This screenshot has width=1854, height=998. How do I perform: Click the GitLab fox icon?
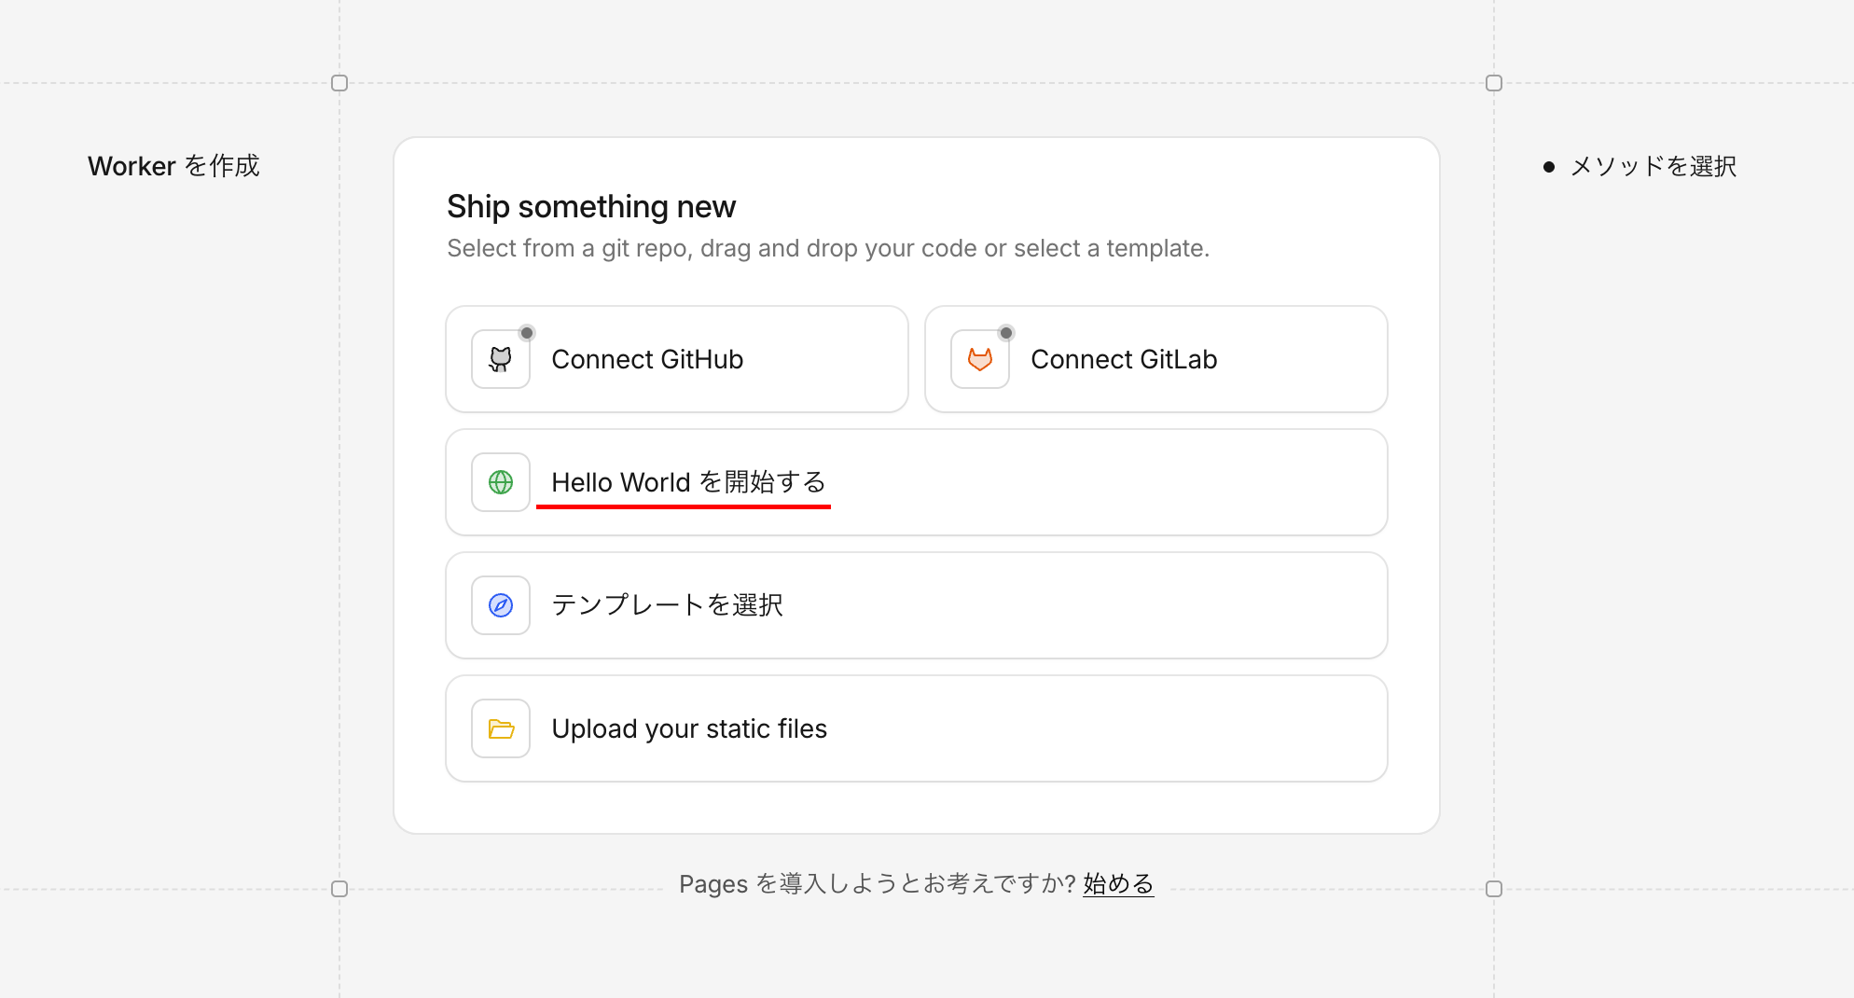980,359
